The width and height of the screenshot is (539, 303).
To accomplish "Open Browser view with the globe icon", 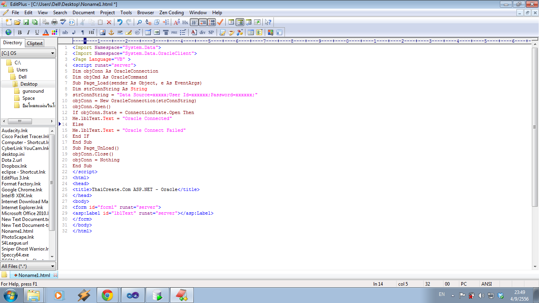I will 9,32.
